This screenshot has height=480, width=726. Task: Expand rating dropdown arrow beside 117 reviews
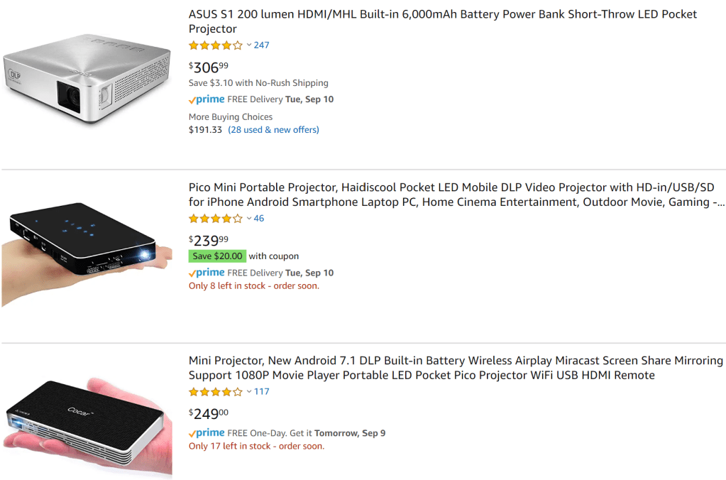(249, 392)
